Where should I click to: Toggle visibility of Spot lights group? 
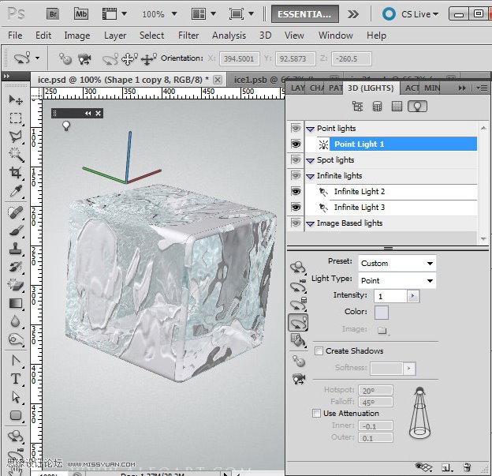[x=296, y=159]
